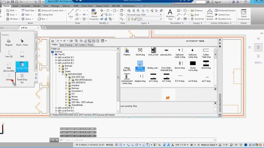Click the Plot/Print icon in quick access toolbar

16,2
